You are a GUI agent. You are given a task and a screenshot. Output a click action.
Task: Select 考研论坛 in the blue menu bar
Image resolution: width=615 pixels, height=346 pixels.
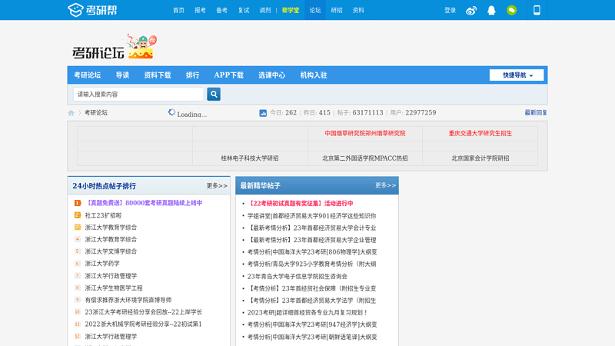click(88, 75)
